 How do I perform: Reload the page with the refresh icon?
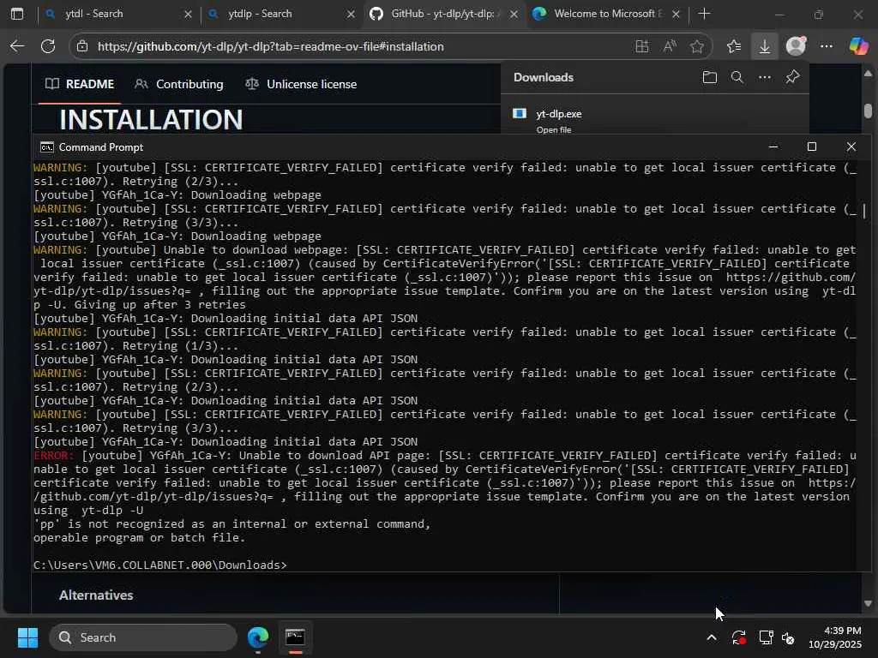(48, 46)
